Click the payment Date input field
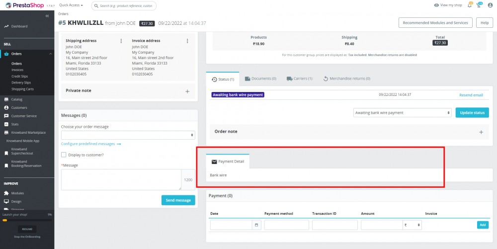This screenshot has width=497, height=249. pos(232,225)
